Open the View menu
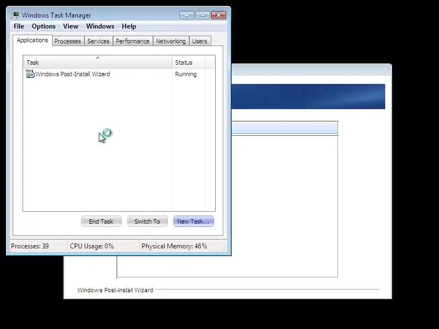This screenshot has height=329, width=439. point(71,26)
